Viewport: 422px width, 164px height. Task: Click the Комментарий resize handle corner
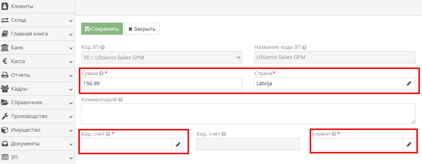coord(413,122)
